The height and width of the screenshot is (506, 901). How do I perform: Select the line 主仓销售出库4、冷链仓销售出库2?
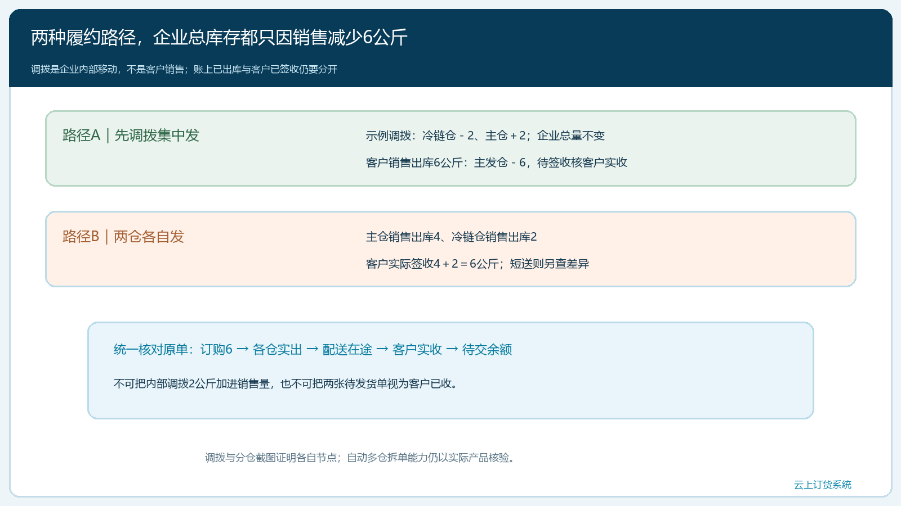(452, 237)
